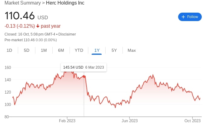Click the Feb 2023 axis label
The image size is (209, 127).
click(67, 121)
